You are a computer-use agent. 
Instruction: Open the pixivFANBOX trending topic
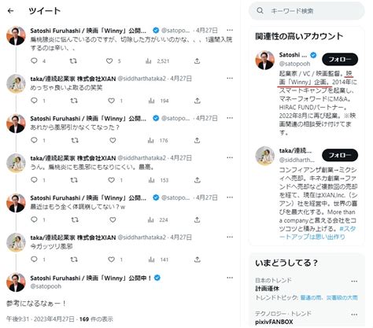(274, 322)
